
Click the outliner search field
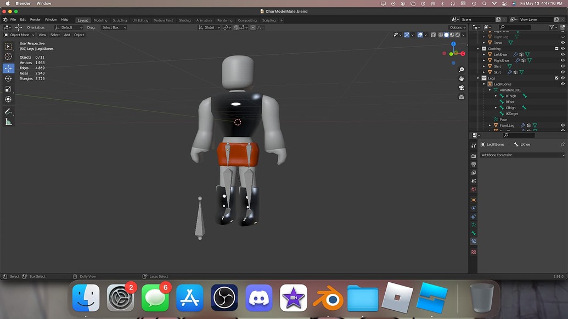(x=516, y=26)
